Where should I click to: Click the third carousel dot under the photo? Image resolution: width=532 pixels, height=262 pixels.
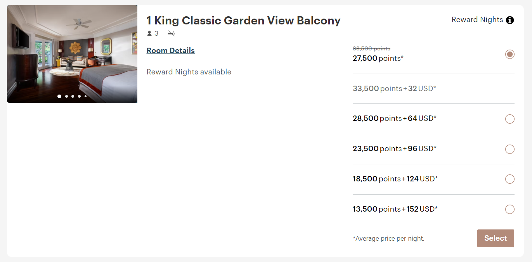[73, 96]
